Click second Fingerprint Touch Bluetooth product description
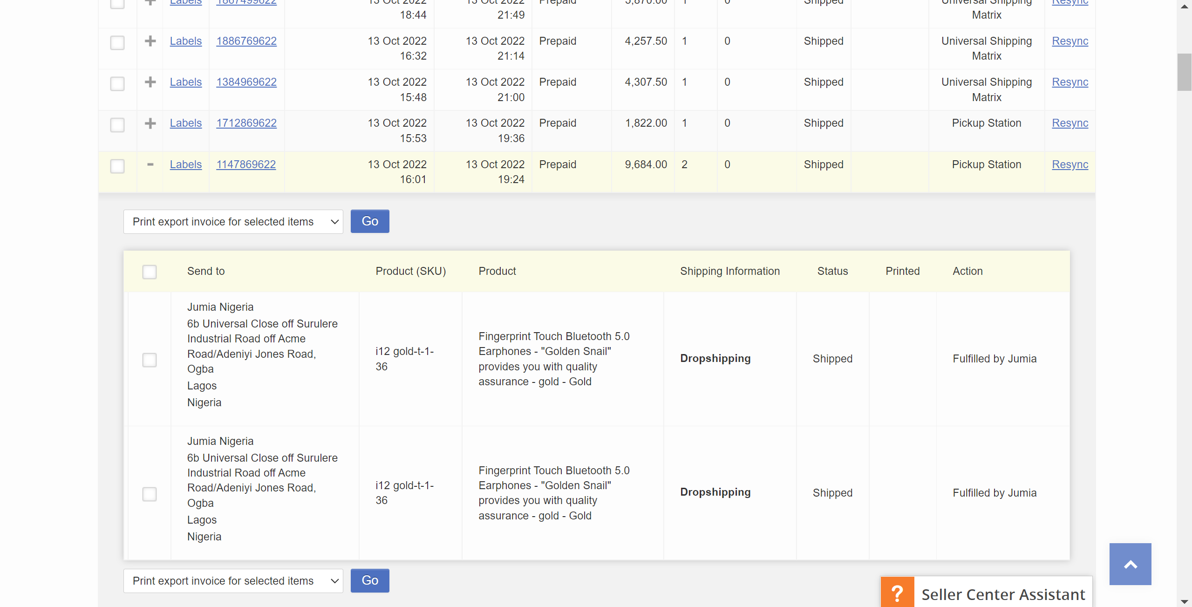This screenshot has height=607, width=1192. click(554, 493)
